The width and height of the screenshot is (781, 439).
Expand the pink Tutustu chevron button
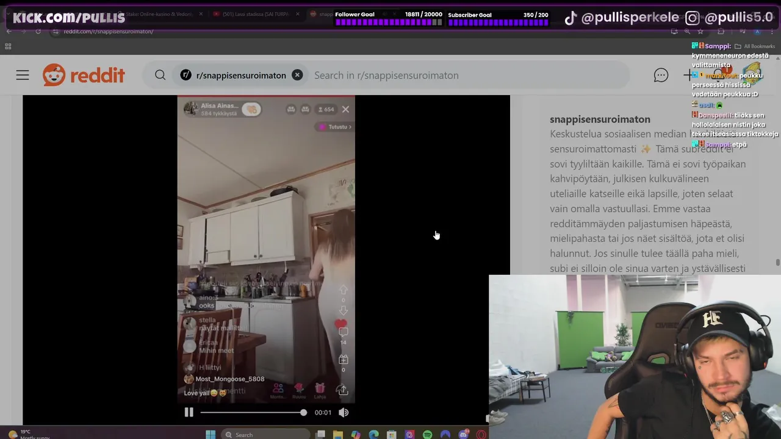click(x=334, y=127)
